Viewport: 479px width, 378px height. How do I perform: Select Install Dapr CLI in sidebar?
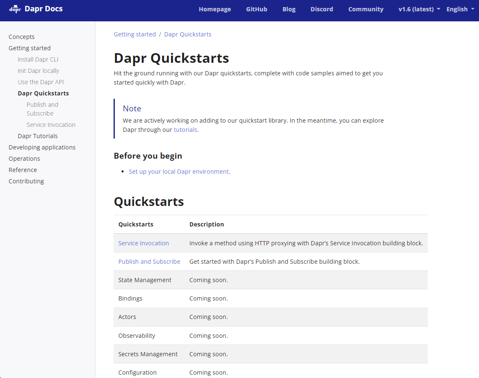pyautogui.click(x=38, y=59)
